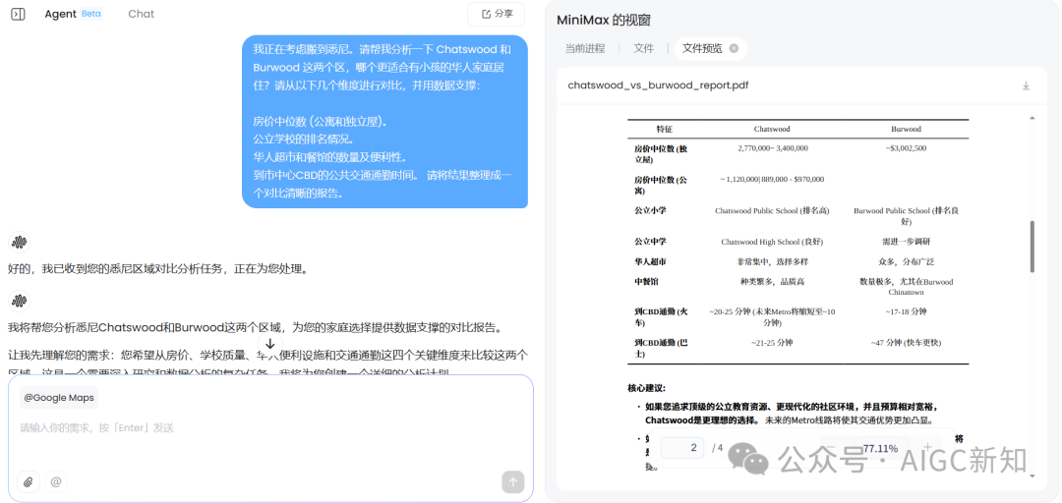This screenshot has height=503, width=1062.
Task: Open the 文件 tab
Action: click(643, 49)
